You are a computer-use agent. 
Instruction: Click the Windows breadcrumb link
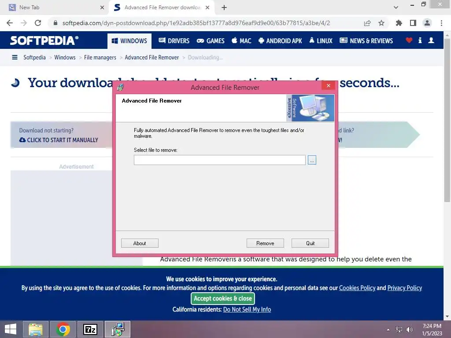pyautogui.click(x=65, y=57)
